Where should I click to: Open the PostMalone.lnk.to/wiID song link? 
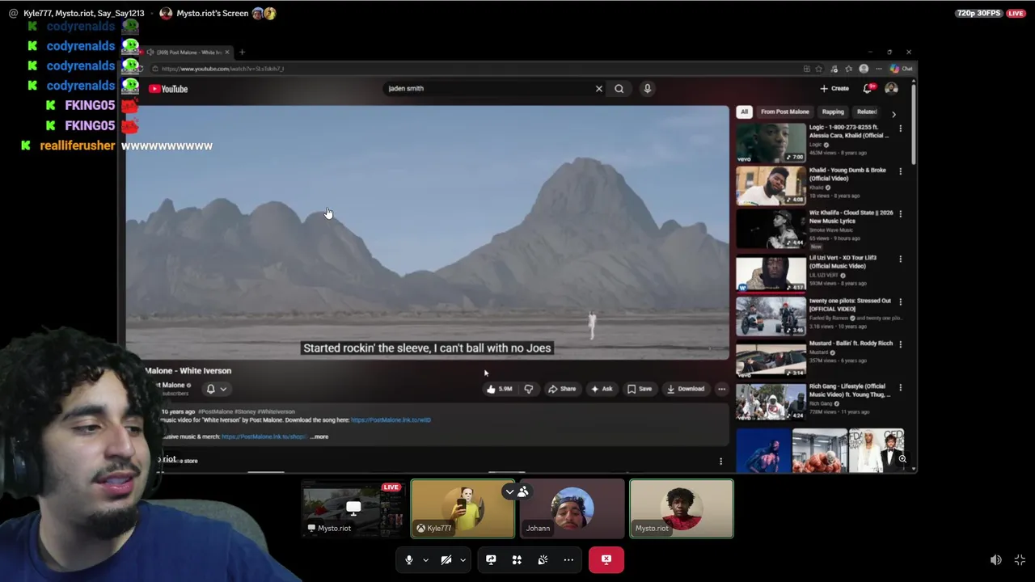(x=391, y=420)
